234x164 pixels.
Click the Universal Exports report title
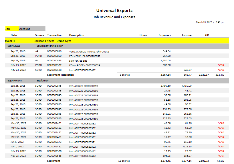pyautogui.click(x=114, y=11)
